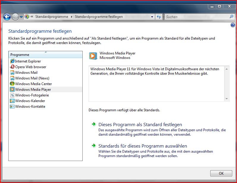Minimize the Standardprogramme window

212,6
